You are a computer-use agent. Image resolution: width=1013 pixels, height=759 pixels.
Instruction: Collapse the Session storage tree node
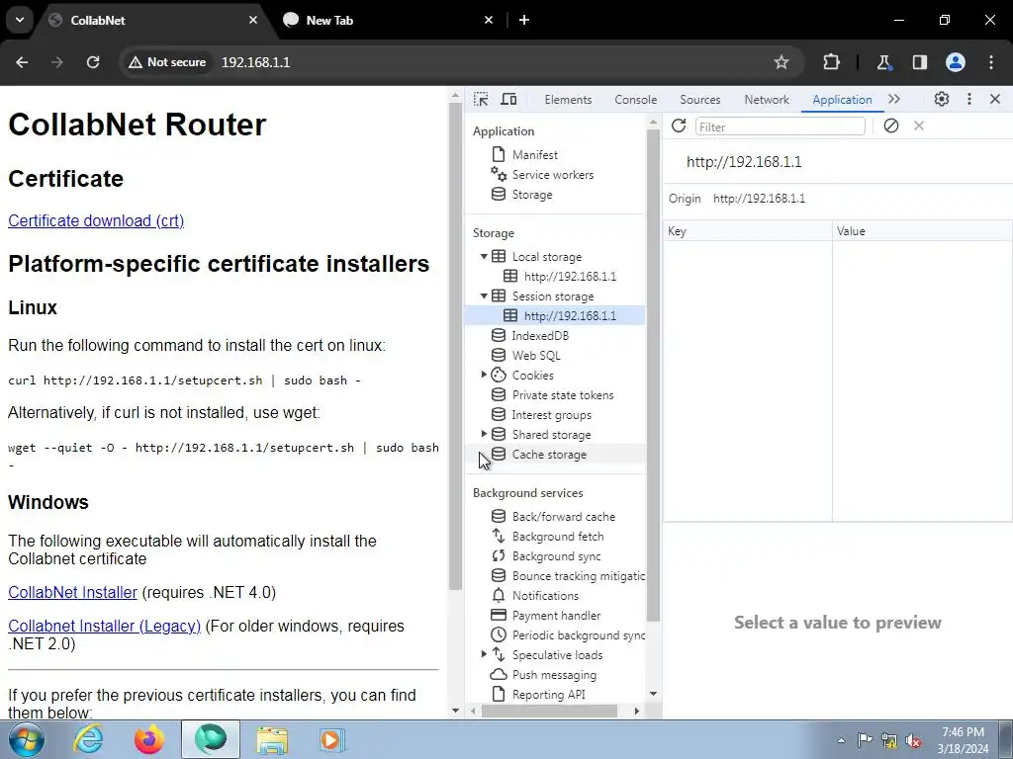pos(483,295)
